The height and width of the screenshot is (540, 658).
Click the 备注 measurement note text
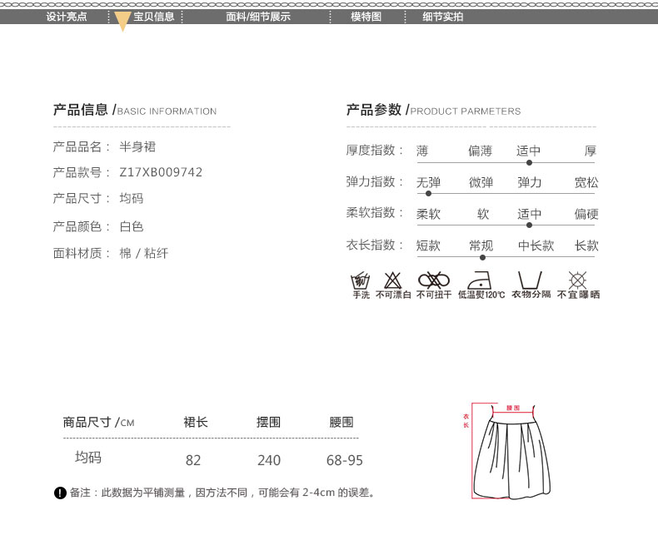(222, 493)
